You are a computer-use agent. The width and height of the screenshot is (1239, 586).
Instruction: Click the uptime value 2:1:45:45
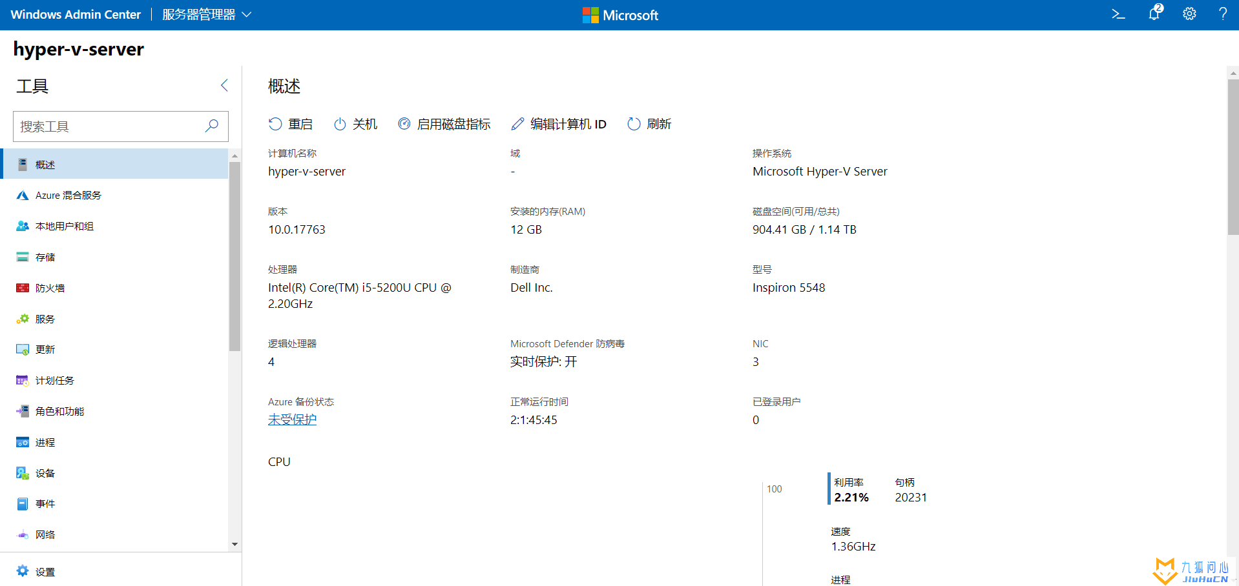tap(534, 420)
